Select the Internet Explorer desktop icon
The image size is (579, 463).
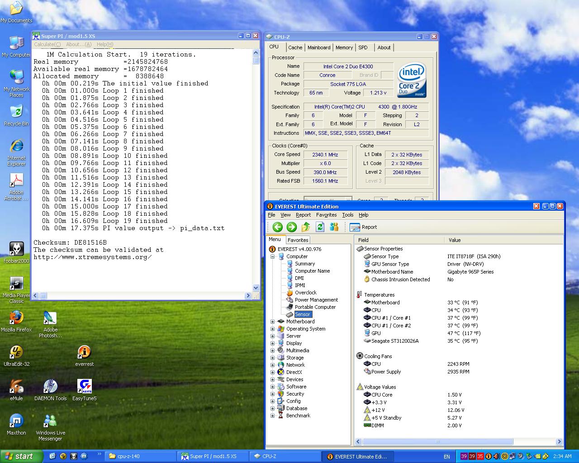coord(16,153)
